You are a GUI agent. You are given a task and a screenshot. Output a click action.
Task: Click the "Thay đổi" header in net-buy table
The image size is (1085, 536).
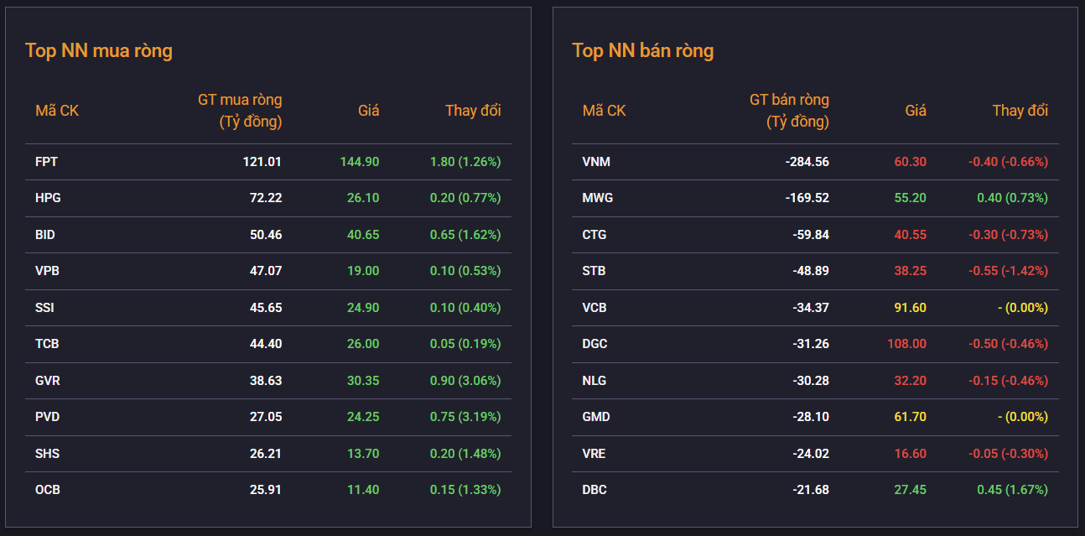473,111
